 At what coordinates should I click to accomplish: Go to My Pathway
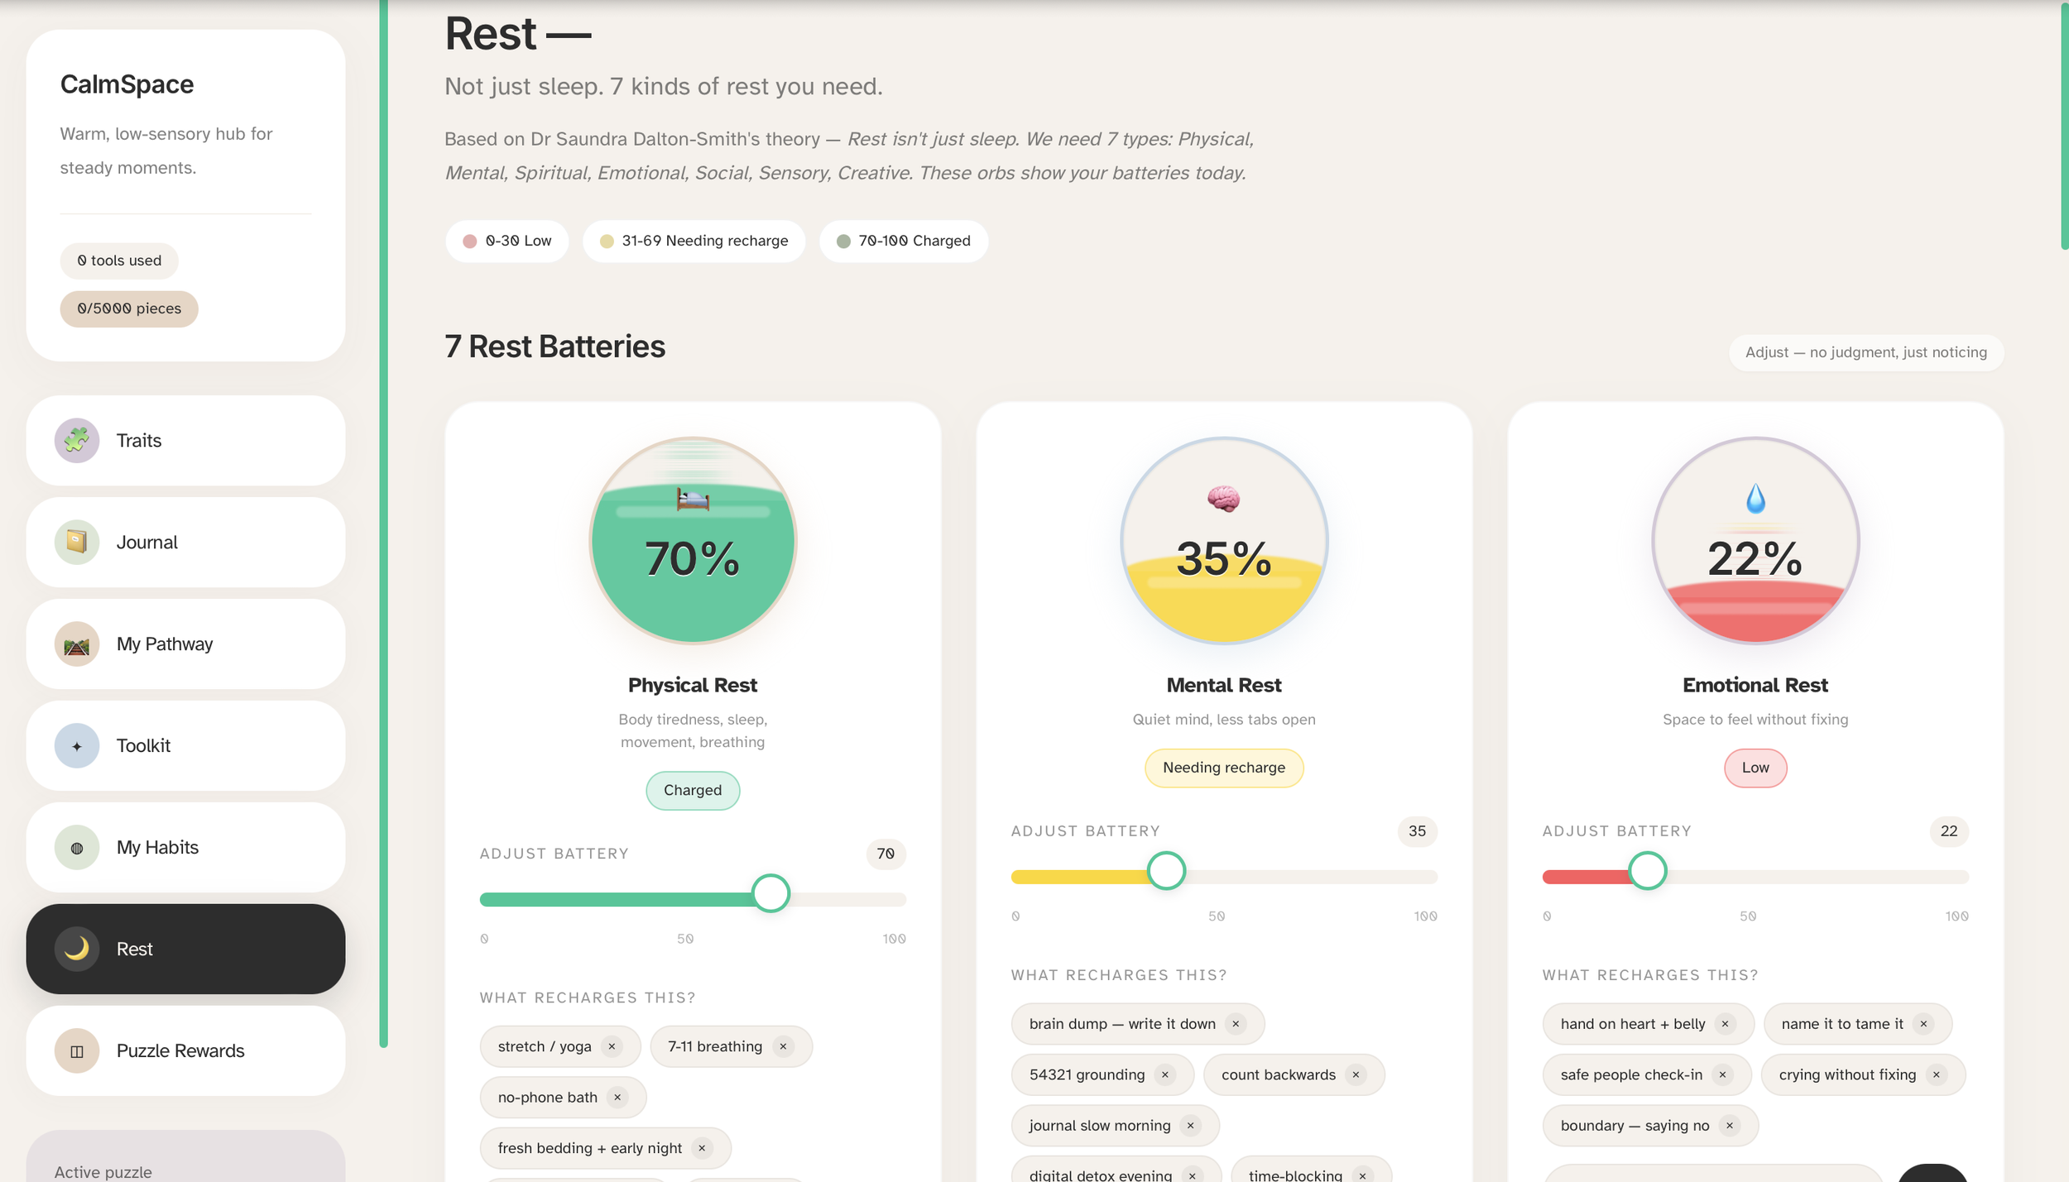[185, 644]
